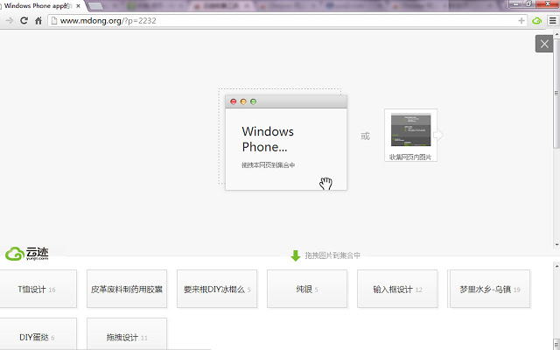Click the green dot on the page card
Screen dimensions: 560x350
coord(253,101)
